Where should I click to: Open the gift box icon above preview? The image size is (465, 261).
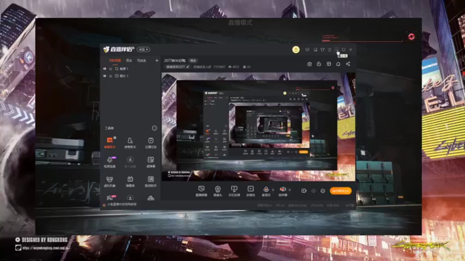(309, 64)
